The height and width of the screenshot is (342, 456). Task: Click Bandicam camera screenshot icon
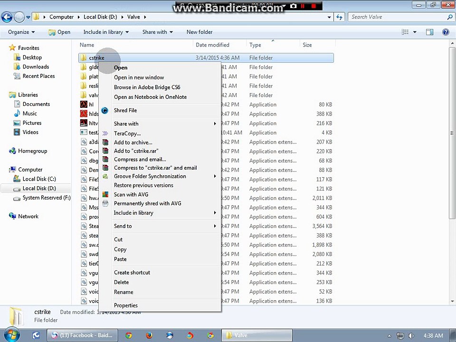pyautogui.click(x=294, y=6)
